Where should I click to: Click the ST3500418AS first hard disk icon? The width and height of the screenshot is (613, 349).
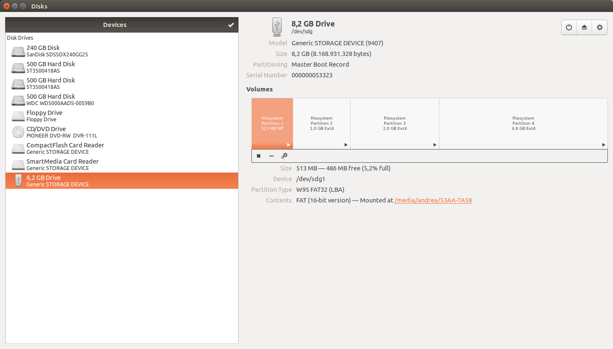click(x=18, y=67)
